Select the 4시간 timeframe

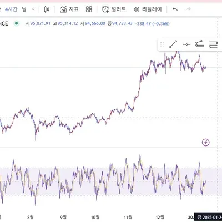tap(11, 9)
